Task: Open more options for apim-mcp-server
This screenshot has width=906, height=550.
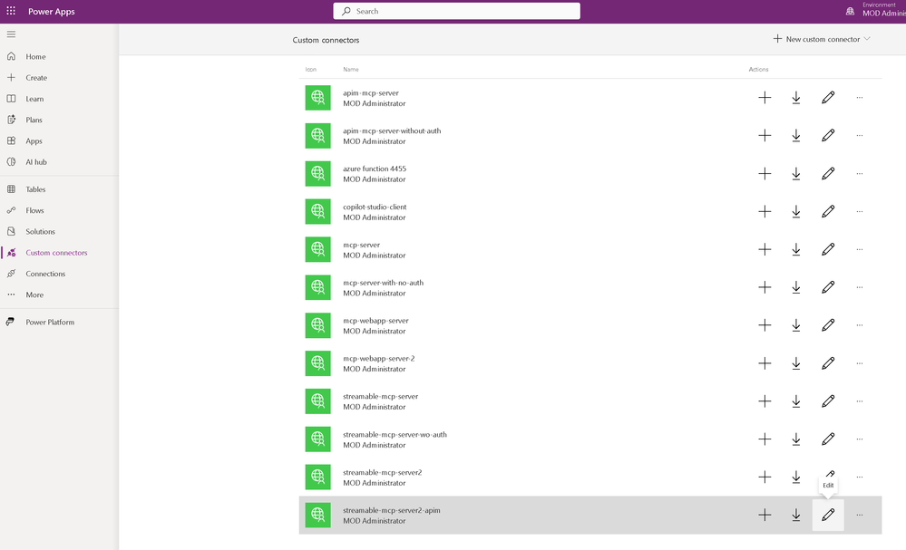Action: click(x=859, y=98)
